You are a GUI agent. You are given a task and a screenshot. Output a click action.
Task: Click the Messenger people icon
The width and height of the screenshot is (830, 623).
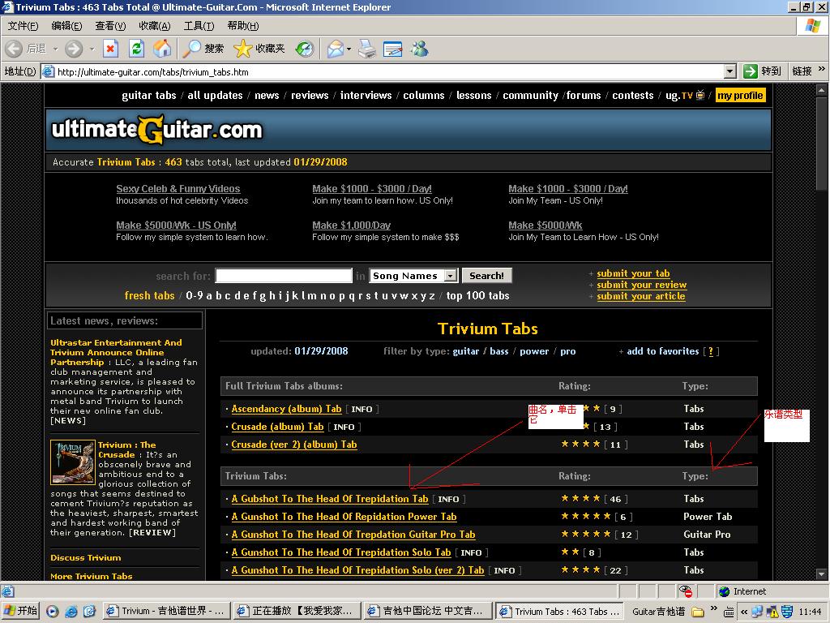coord(420,49)
